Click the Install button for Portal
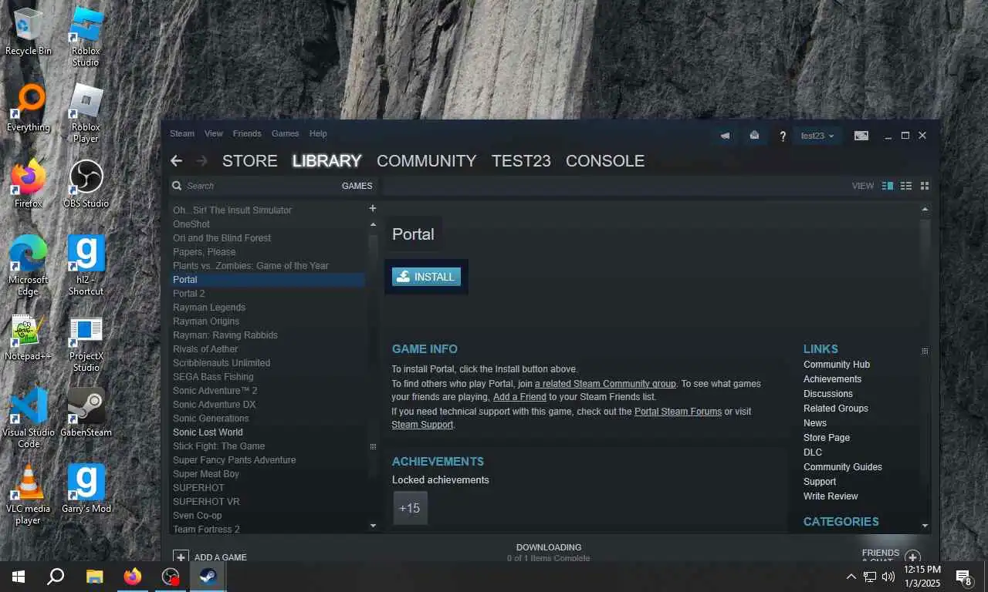Viewport: 988px width, 592px height. pos(426,277)
